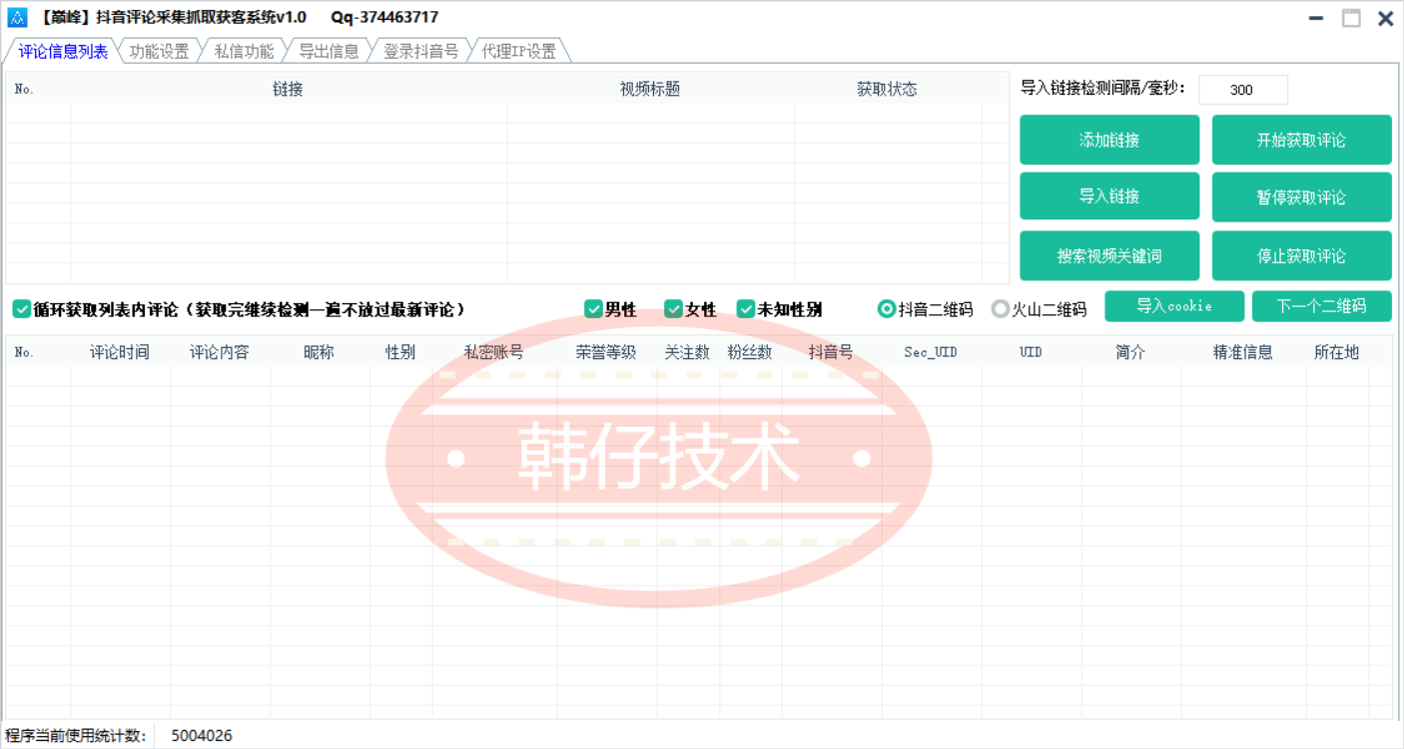The width and height of the screenshot is (1404, 749).
Task: Click the 下一个二维码 button
Action: pos(1320,306)
